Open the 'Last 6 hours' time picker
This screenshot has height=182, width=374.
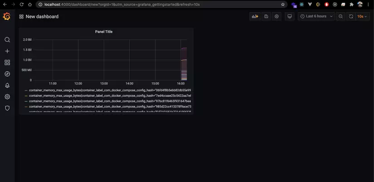316,16
